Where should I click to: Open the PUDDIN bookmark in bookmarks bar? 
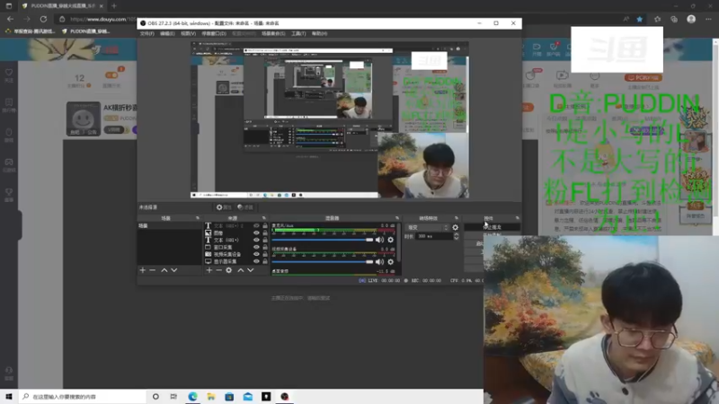85,31
